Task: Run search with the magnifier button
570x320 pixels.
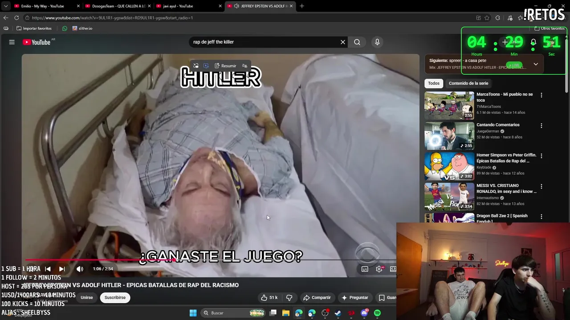Action: [357, 42]
